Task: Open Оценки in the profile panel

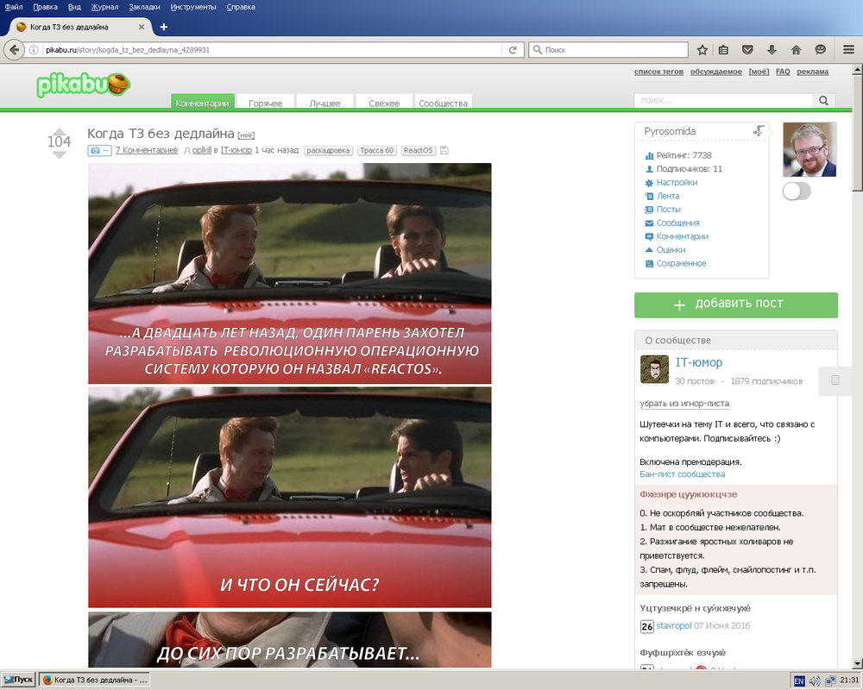Action: (x=671, y=250)
